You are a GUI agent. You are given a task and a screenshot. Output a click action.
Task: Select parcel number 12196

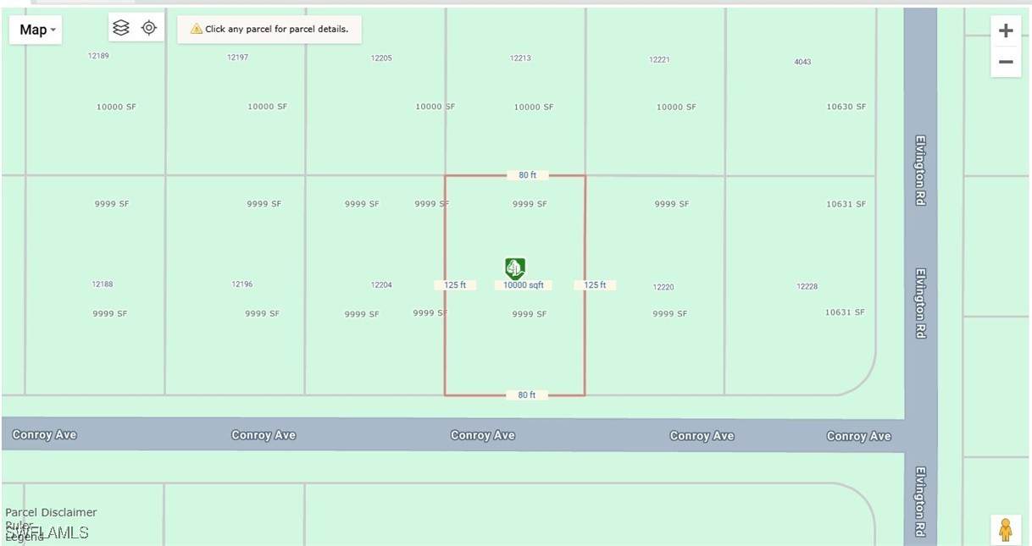click(242, 284)
